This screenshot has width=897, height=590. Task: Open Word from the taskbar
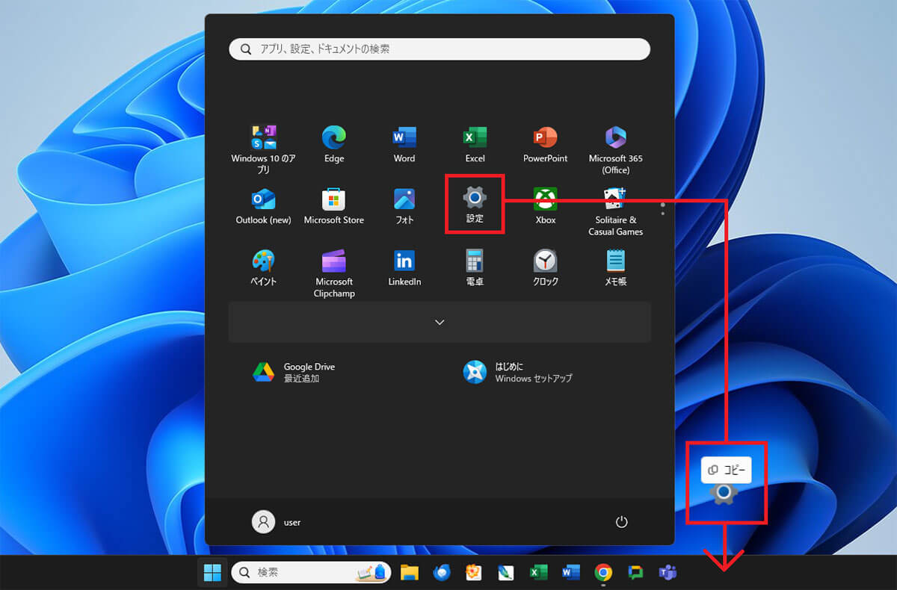571,573
